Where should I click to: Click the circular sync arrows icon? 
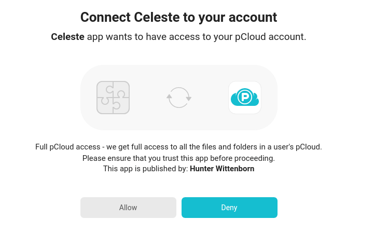[179, 98]
